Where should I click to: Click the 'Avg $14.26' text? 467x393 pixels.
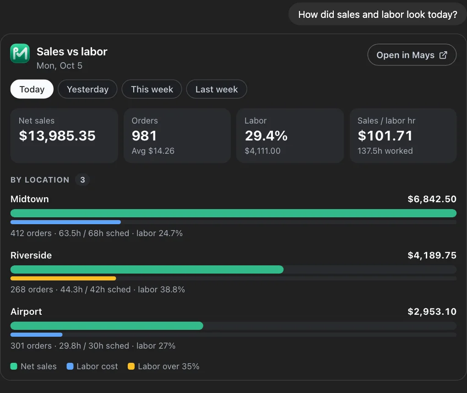[153, 151]
